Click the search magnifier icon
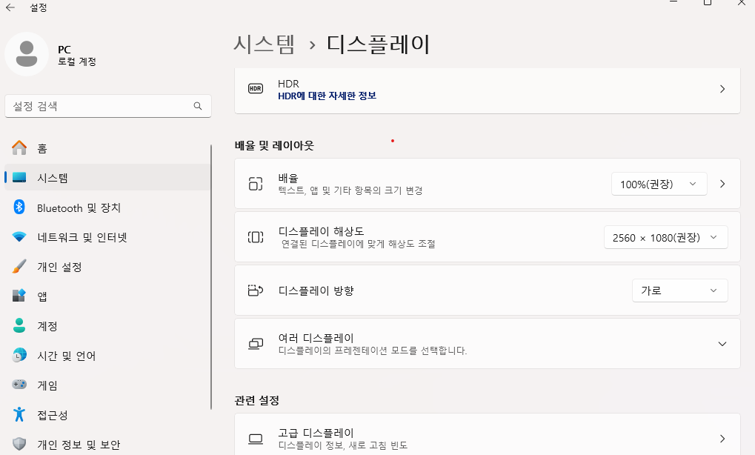 (x=198, y=106)
